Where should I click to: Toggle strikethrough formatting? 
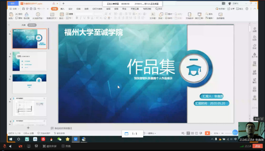point(88,18)
